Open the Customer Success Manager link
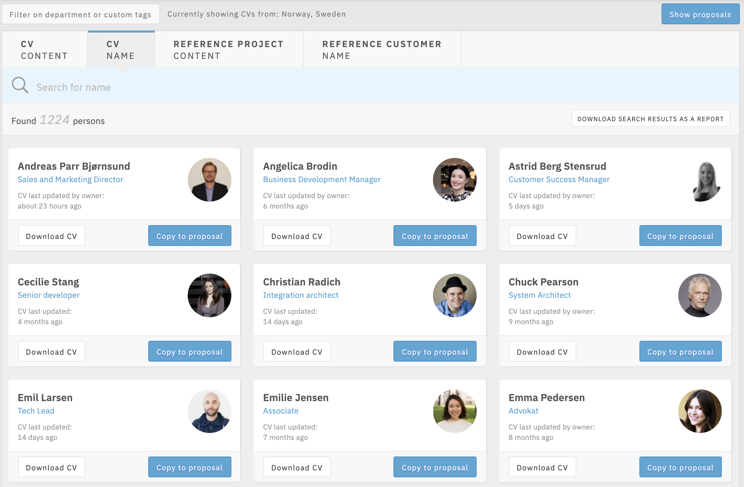 [x=559, y=179]
